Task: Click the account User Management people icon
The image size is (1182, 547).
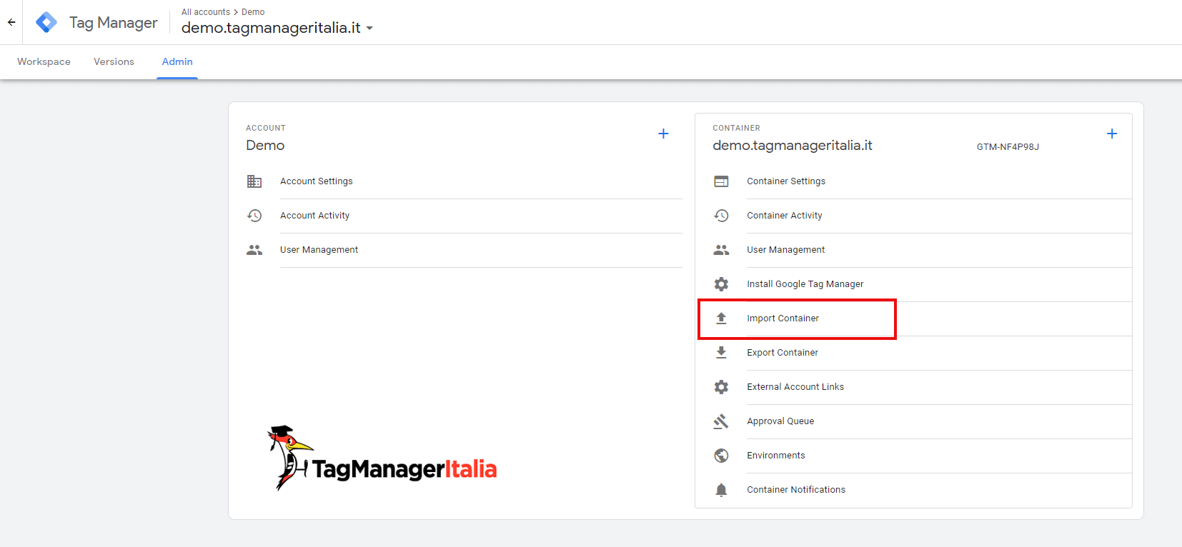Action: (x=254, y=250)
